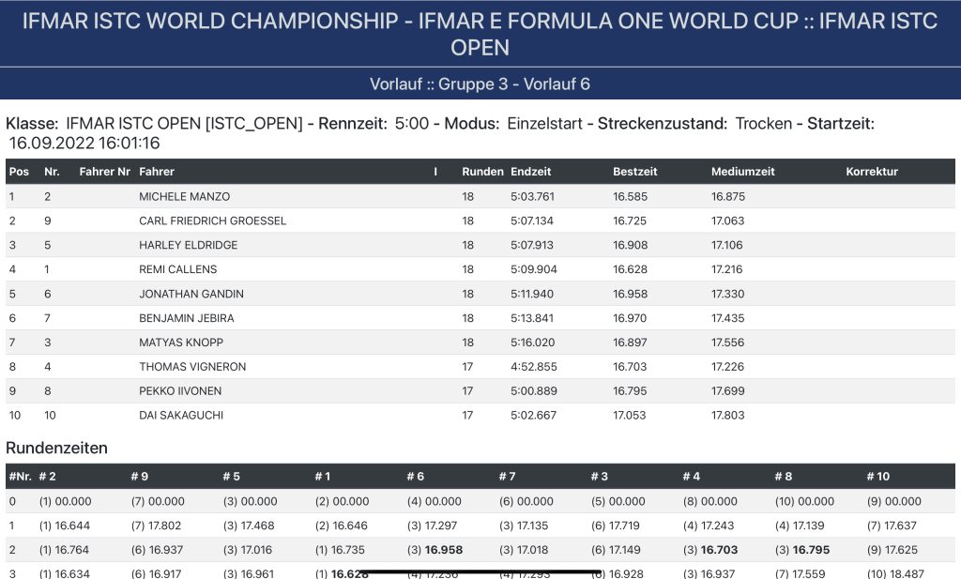Click end time 5:11.940
This screenshot has height=579, width=961.
tap(532, 294)
